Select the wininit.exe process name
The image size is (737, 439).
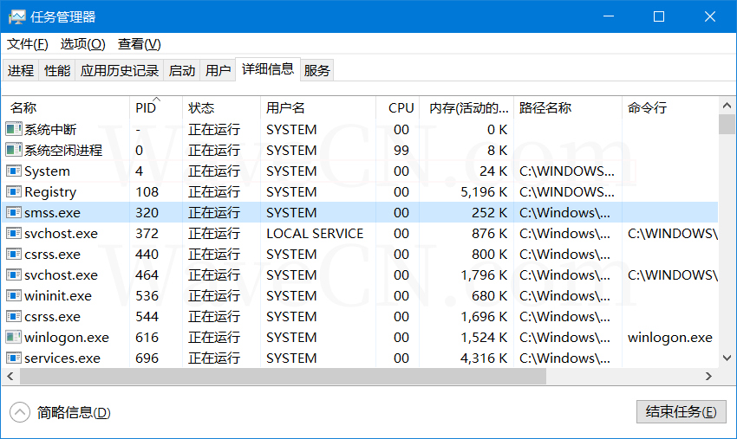pyautogui.click(x=58, y=296)
